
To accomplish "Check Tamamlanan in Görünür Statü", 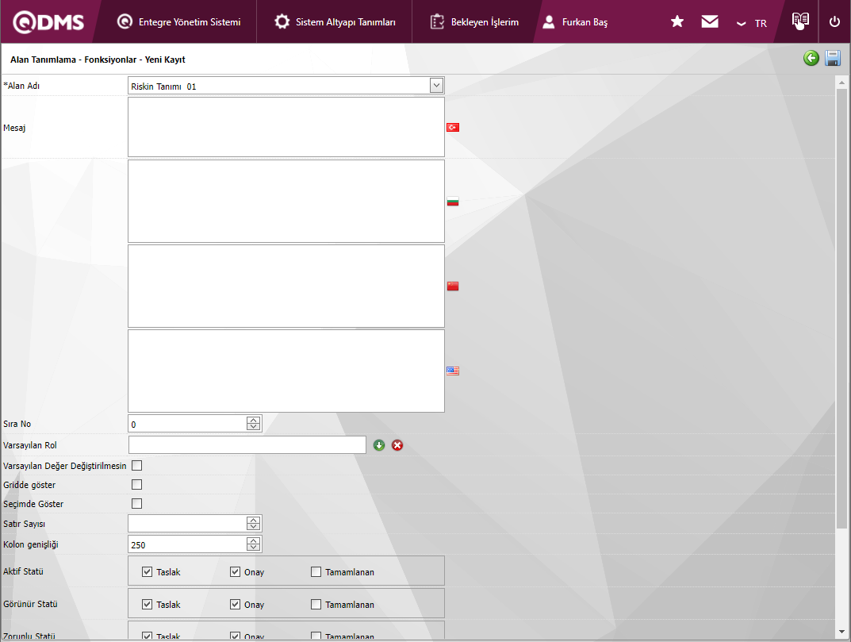I will tap(316, 604).
